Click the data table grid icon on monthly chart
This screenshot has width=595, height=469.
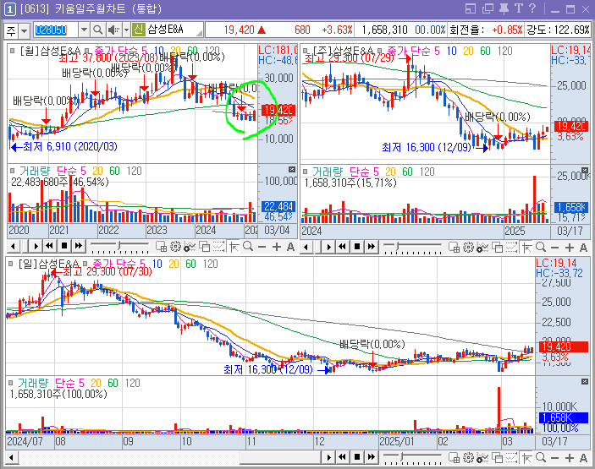coord(162,247)
